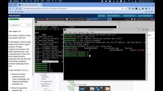
Task: Click the Chrome home button
Action: (x=20, y=9)
